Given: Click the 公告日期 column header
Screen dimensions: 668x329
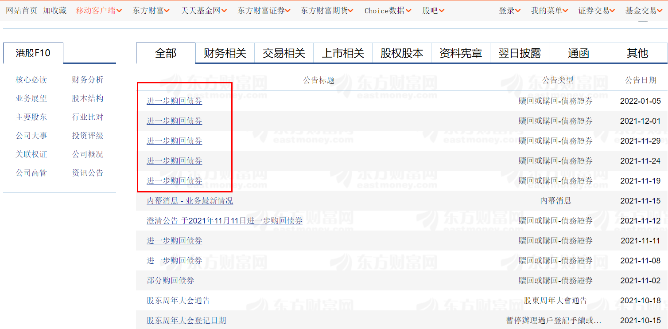Looking at the screenshot, I should click(x=641, y=80).
